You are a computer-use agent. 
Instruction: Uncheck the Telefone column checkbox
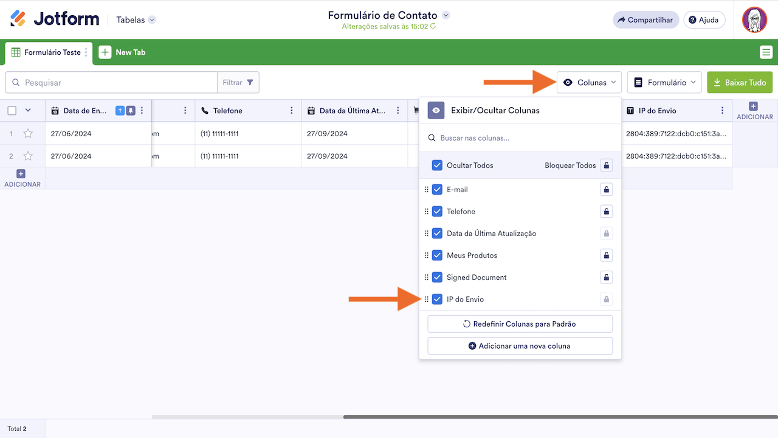tap(437, 212)
